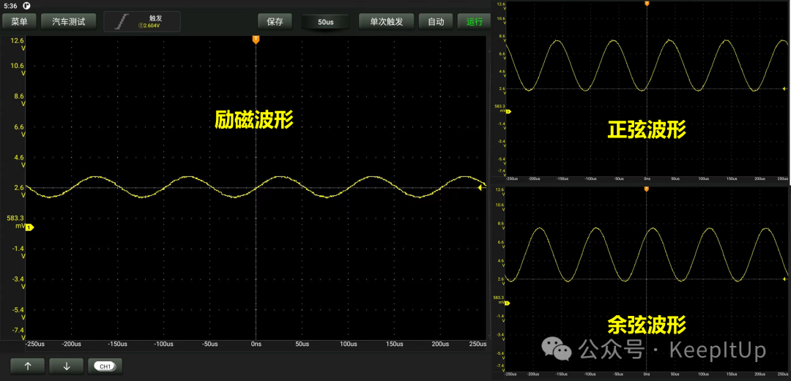The image size is (791, 381).
Task: Click the 正弦波形 label
Action: 647,130
